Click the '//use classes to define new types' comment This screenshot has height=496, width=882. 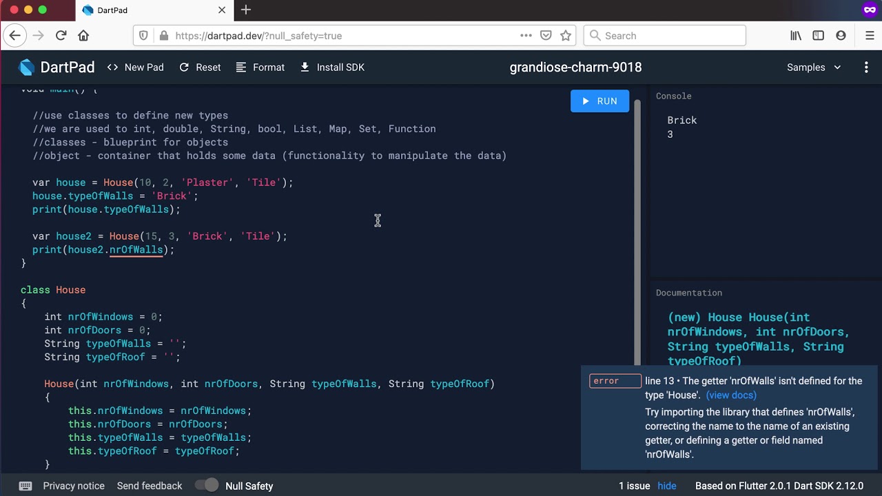pyautogui.click(x=130, y=116)
